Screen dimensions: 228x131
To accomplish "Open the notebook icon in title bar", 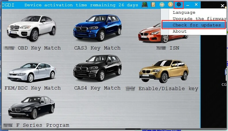I will tap(153, 5).
